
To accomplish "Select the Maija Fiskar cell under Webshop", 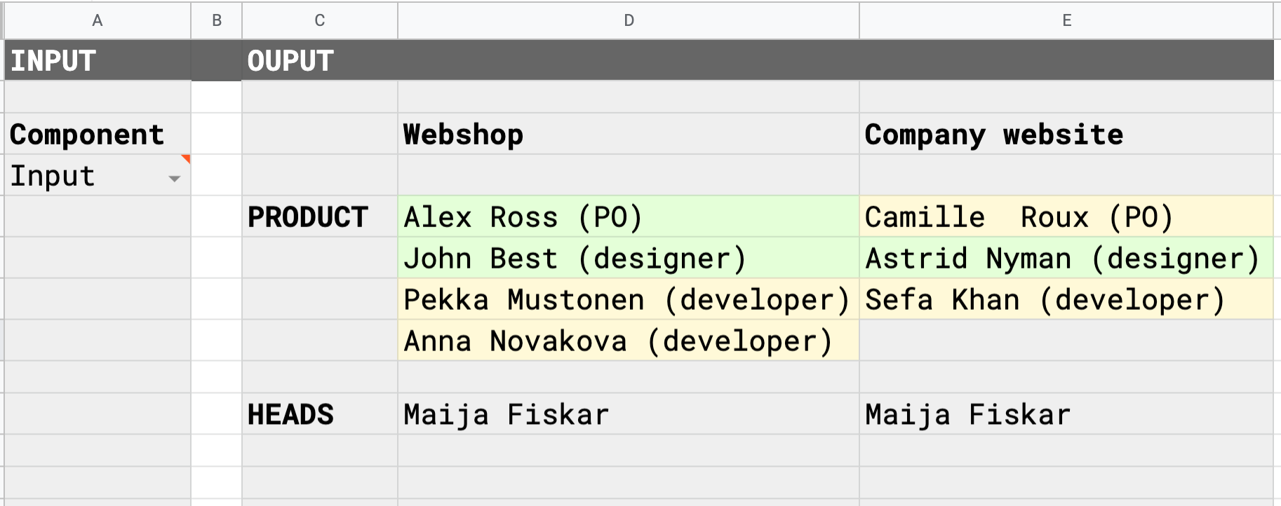I will click(629, 414).
